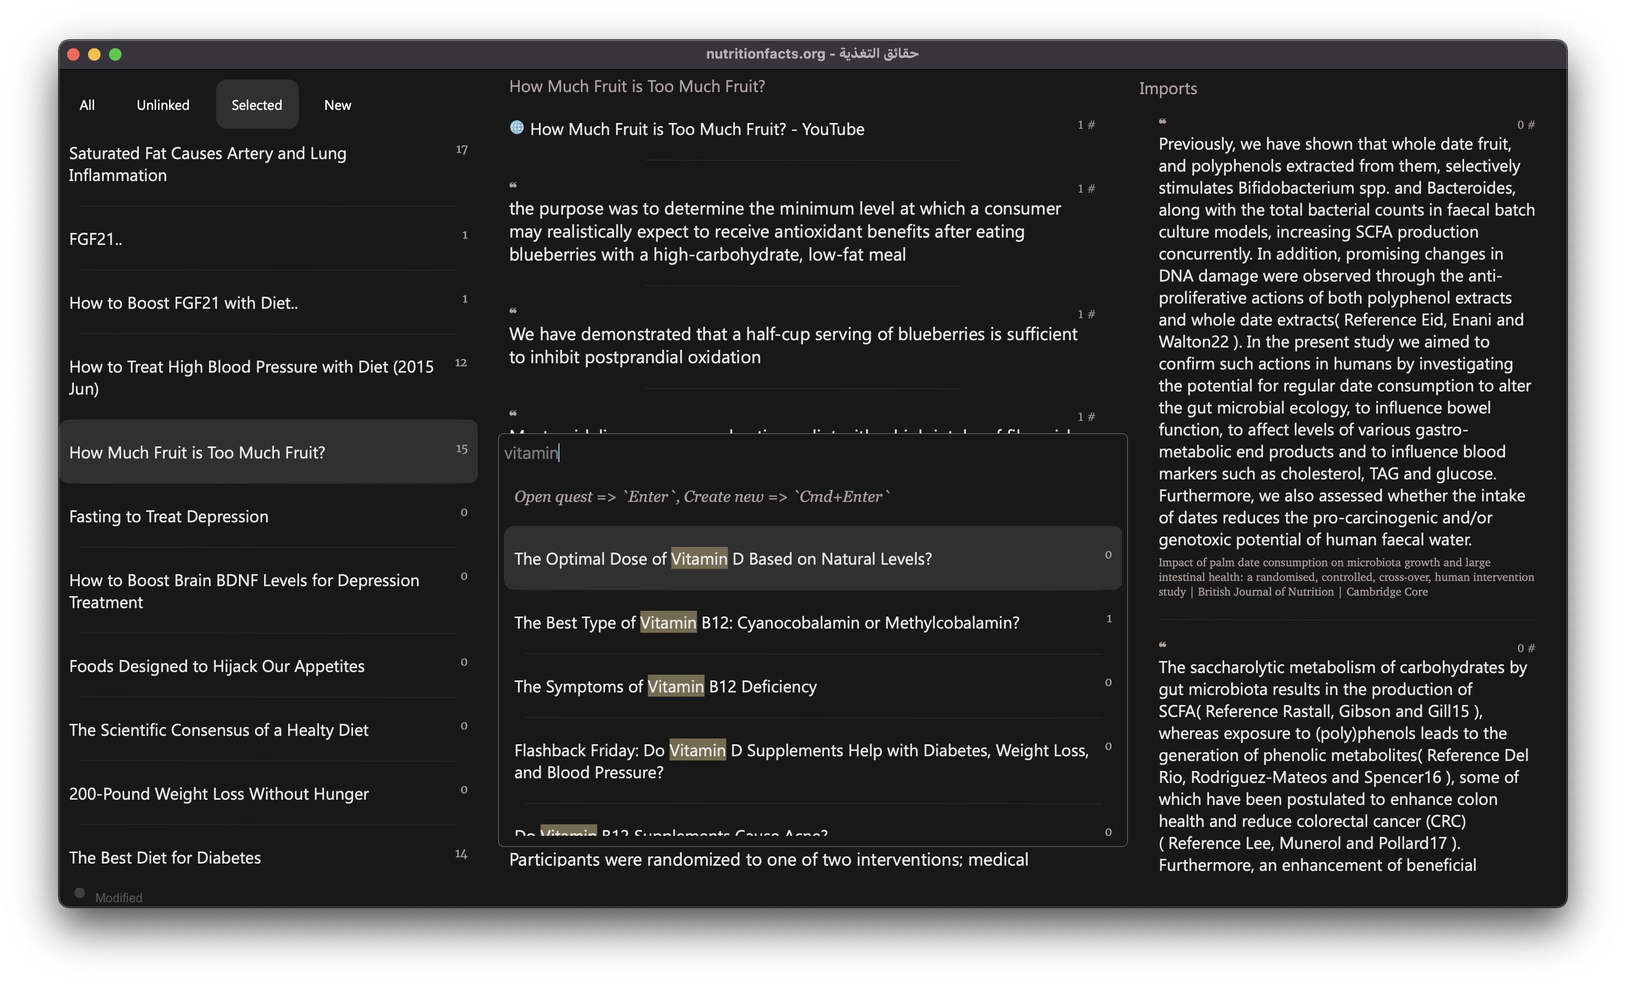This screenshot has height=985, width=1626.
Task: Click quote icon above half-cup serving excerpt
Action: click(x=513, y=310)
